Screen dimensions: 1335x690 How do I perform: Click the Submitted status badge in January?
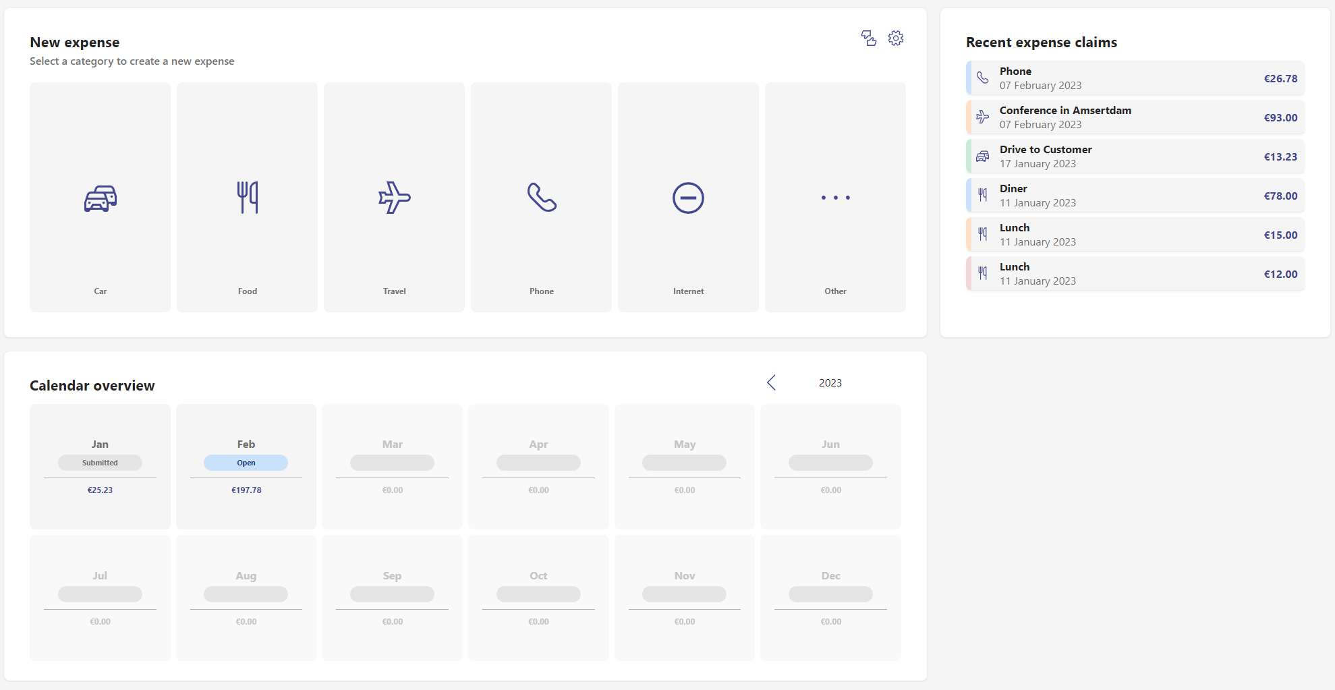pyautogui.click(x=100, y=463)
